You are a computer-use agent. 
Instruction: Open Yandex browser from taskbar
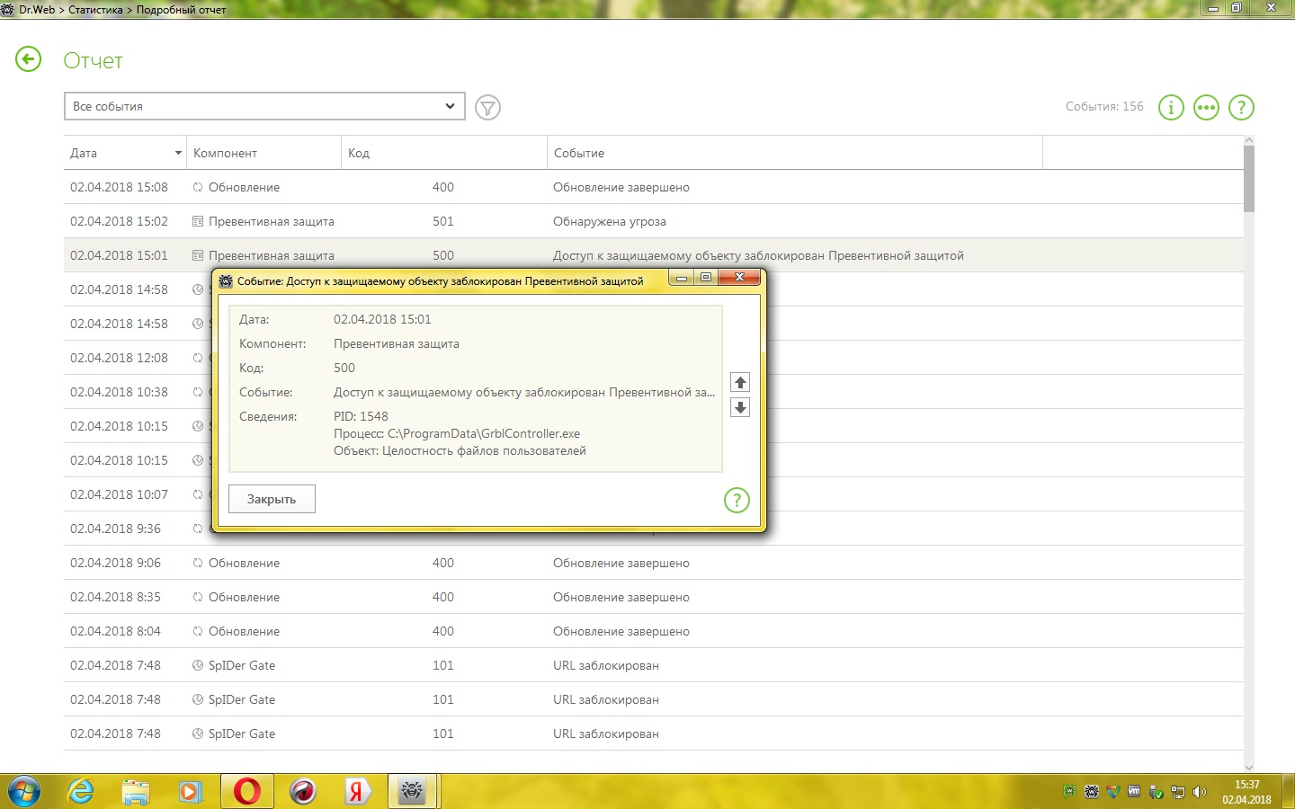click(357, 791)
